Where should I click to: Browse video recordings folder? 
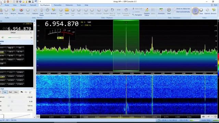coord(214,11)
